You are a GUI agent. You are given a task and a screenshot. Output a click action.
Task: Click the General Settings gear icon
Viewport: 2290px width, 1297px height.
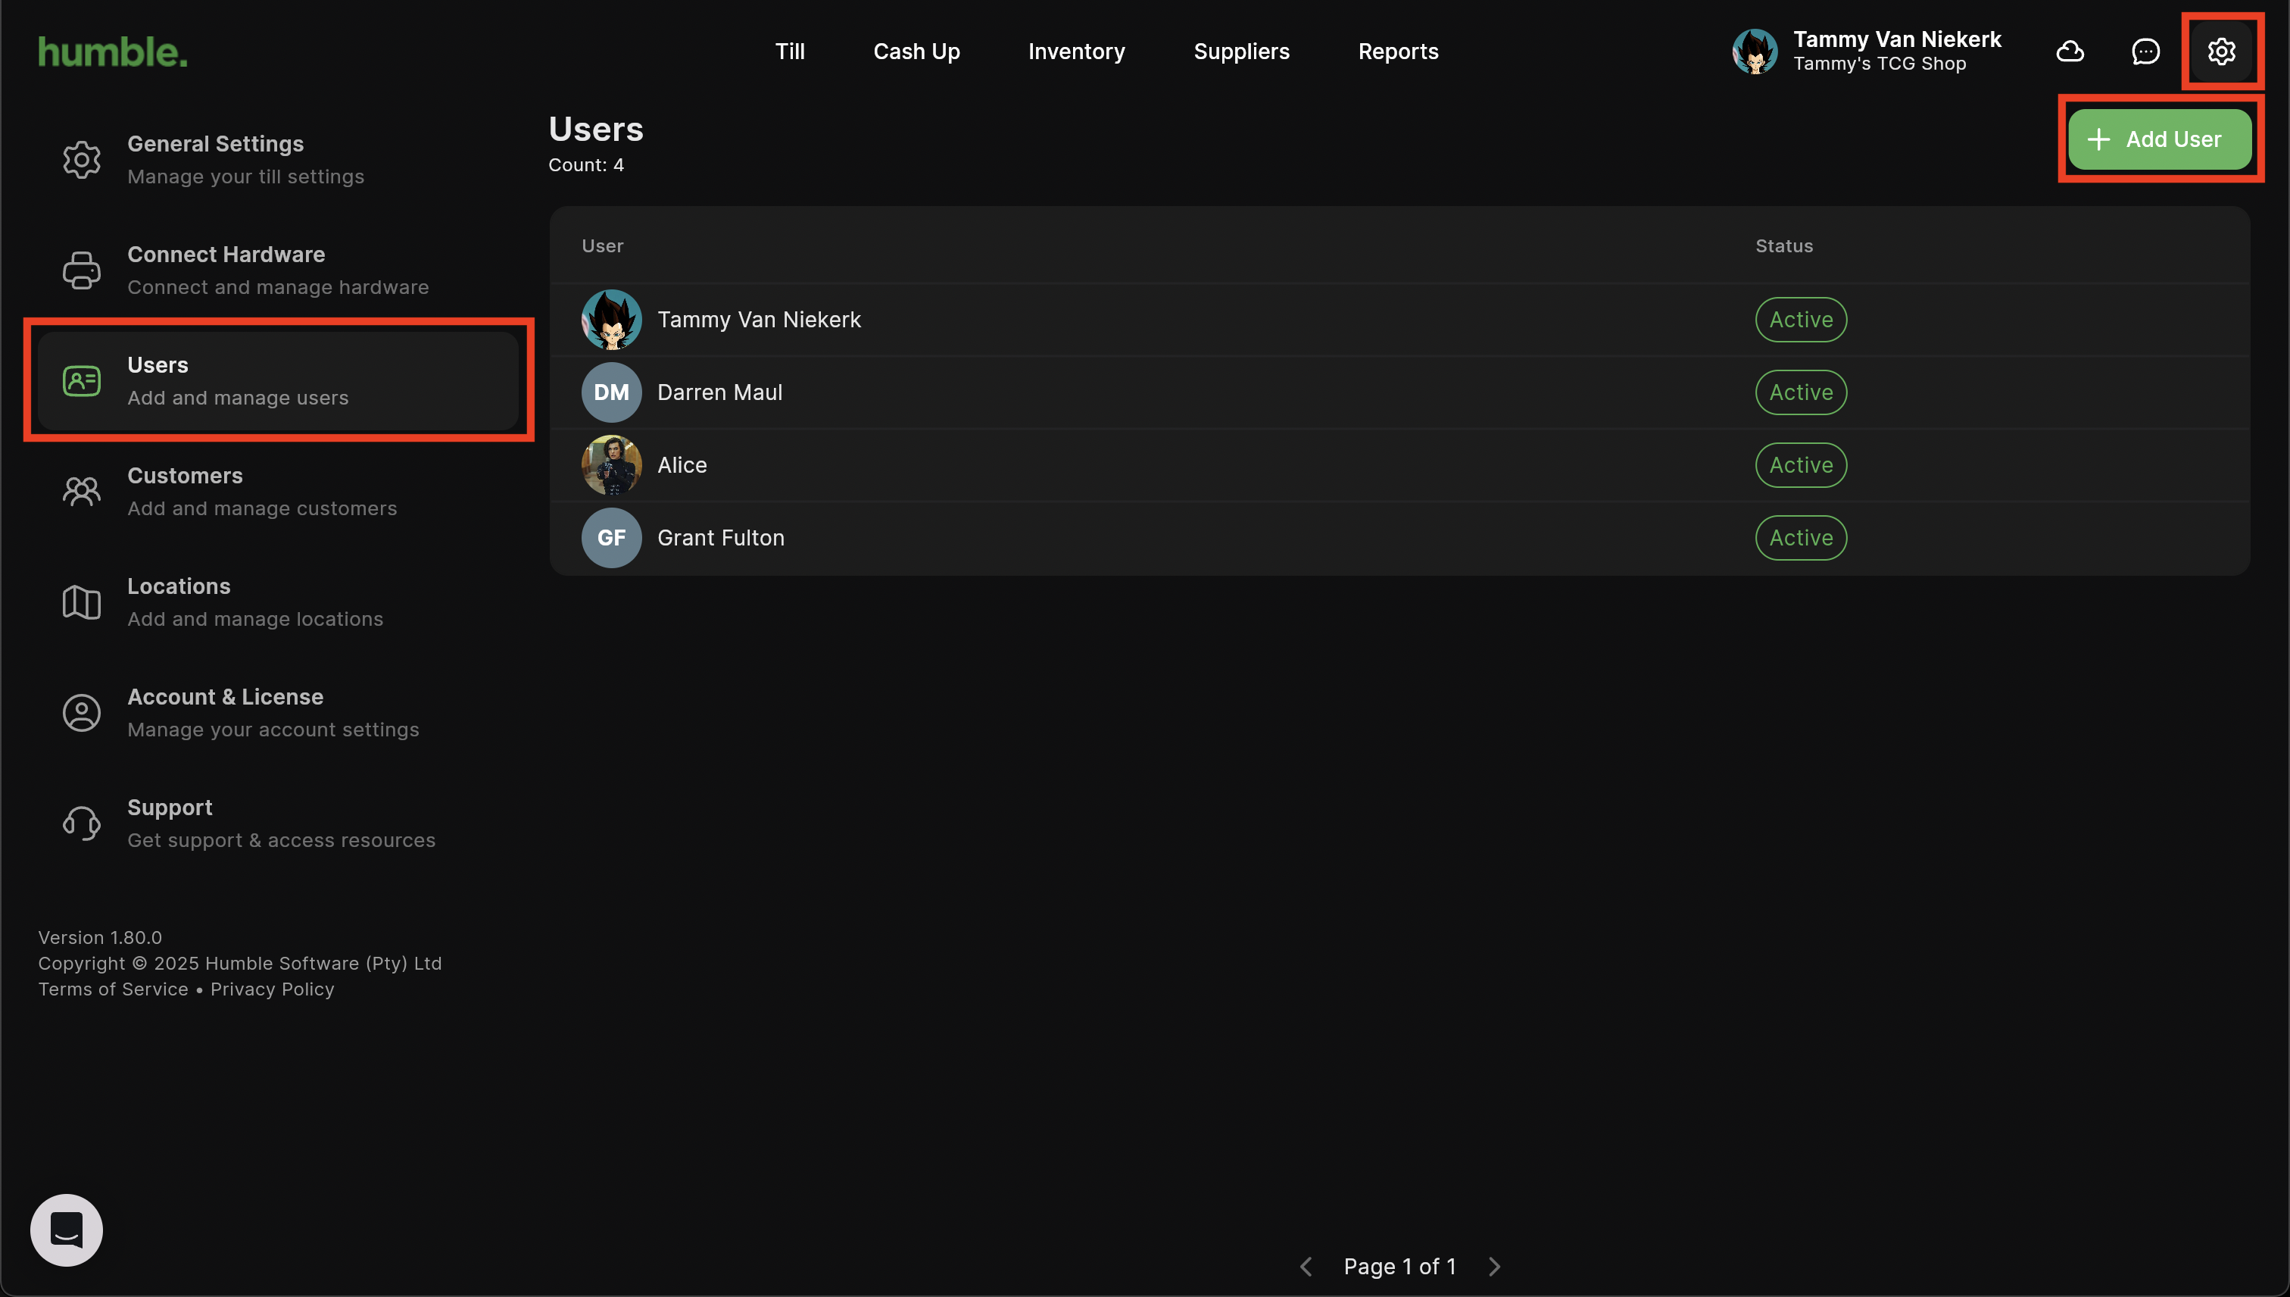click(x=81, y=159)
